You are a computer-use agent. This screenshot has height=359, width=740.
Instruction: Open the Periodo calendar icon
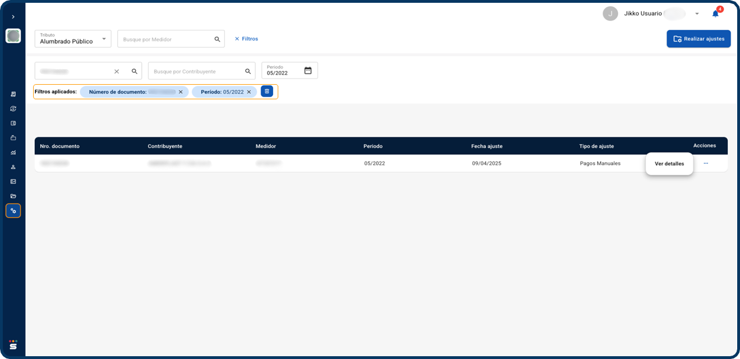pyautogui.click(x=307, y=71)
